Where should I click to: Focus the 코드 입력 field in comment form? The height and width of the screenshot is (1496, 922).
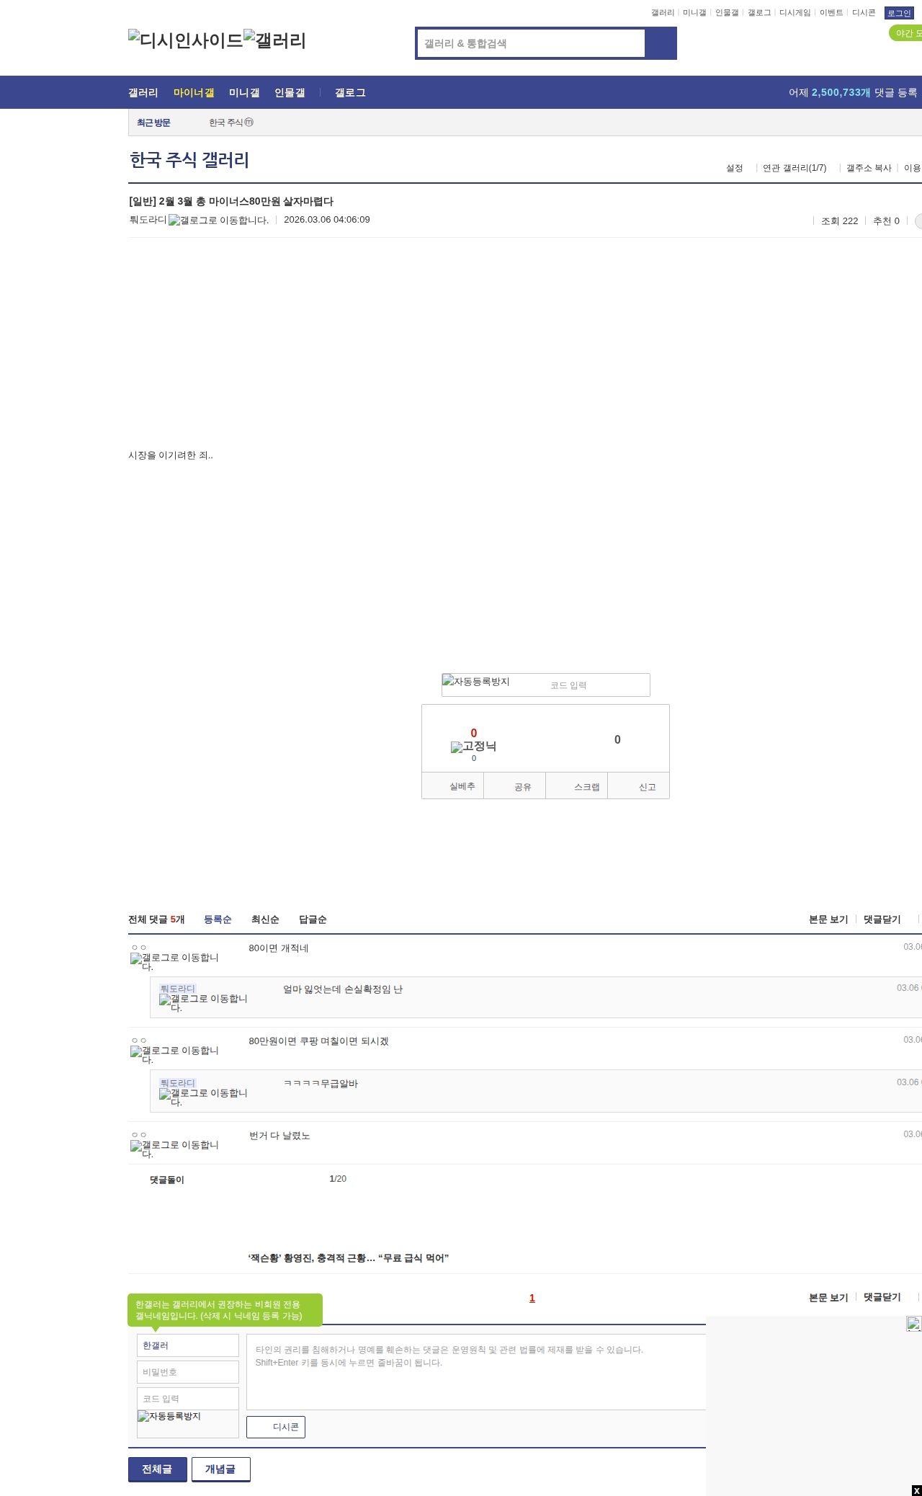[188, 1399]
